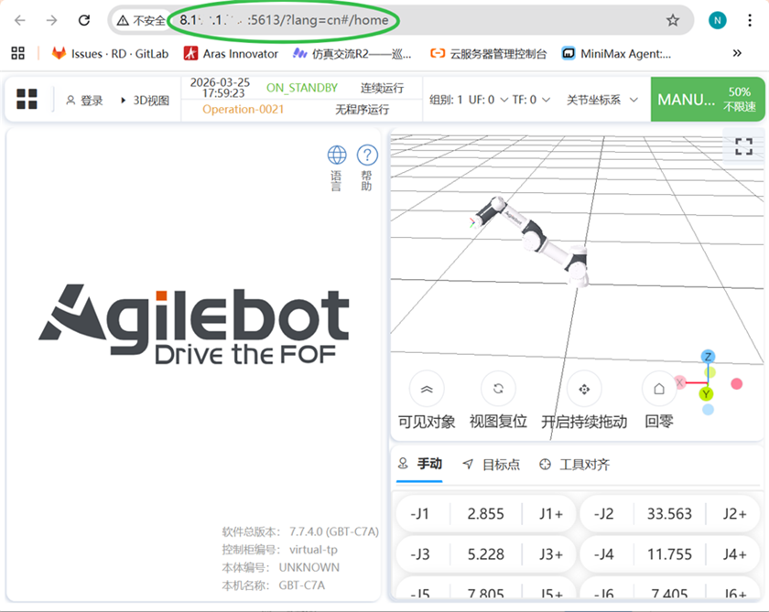Jog joint with -J2 button
Image resolution: width=769 pixels, height=612 pixels.
click(603, 513)
